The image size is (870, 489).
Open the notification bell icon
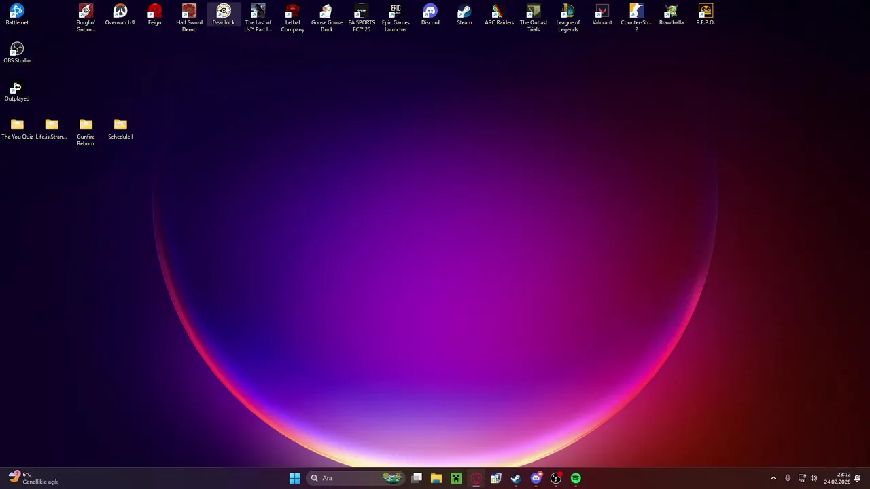pyautogui.click(x=858, y=478)
